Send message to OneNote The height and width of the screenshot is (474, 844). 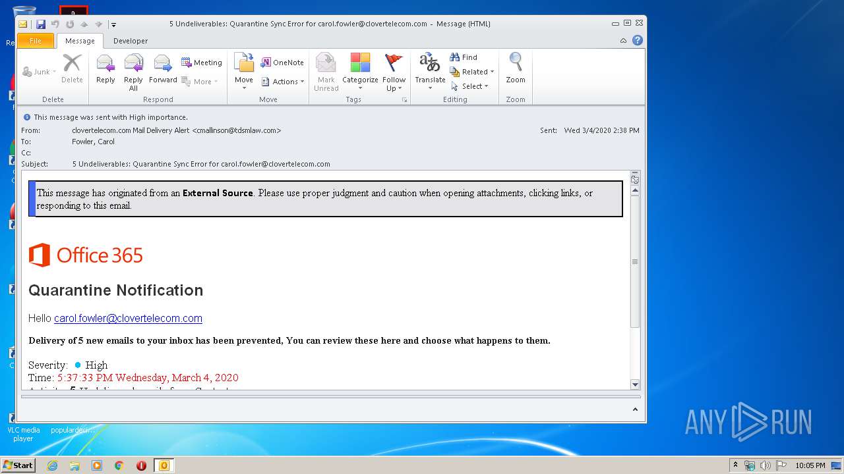(282, 63)
